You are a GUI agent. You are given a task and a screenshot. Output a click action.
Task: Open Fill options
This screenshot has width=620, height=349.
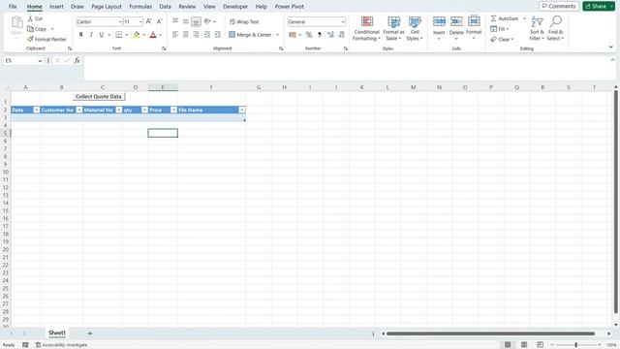click(500, 29)
